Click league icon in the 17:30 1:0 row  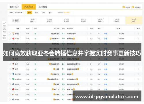pyautogui.click(x=13, y=74)
